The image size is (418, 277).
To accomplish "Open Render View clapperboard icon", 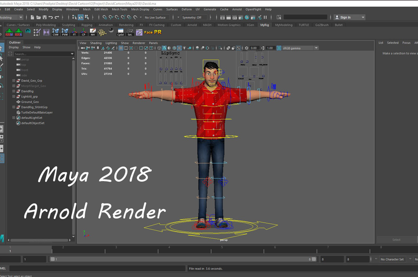I will [x=222, y=17].
